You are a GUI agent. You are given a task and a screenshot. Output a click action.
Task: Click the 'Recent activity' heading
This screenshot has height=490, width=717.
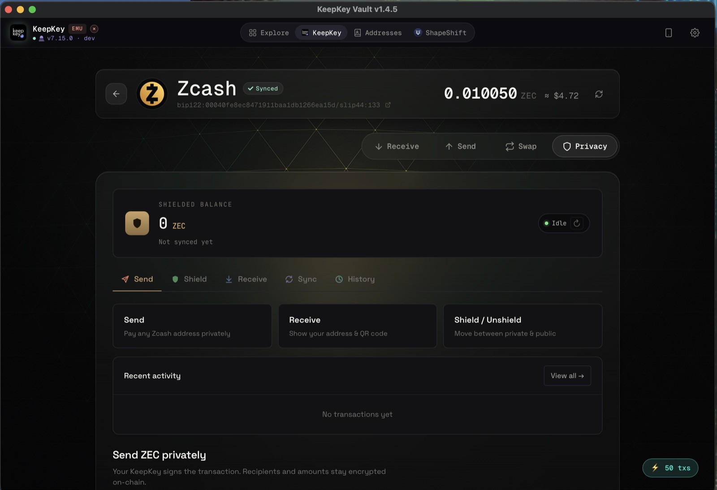click(152, 376)
